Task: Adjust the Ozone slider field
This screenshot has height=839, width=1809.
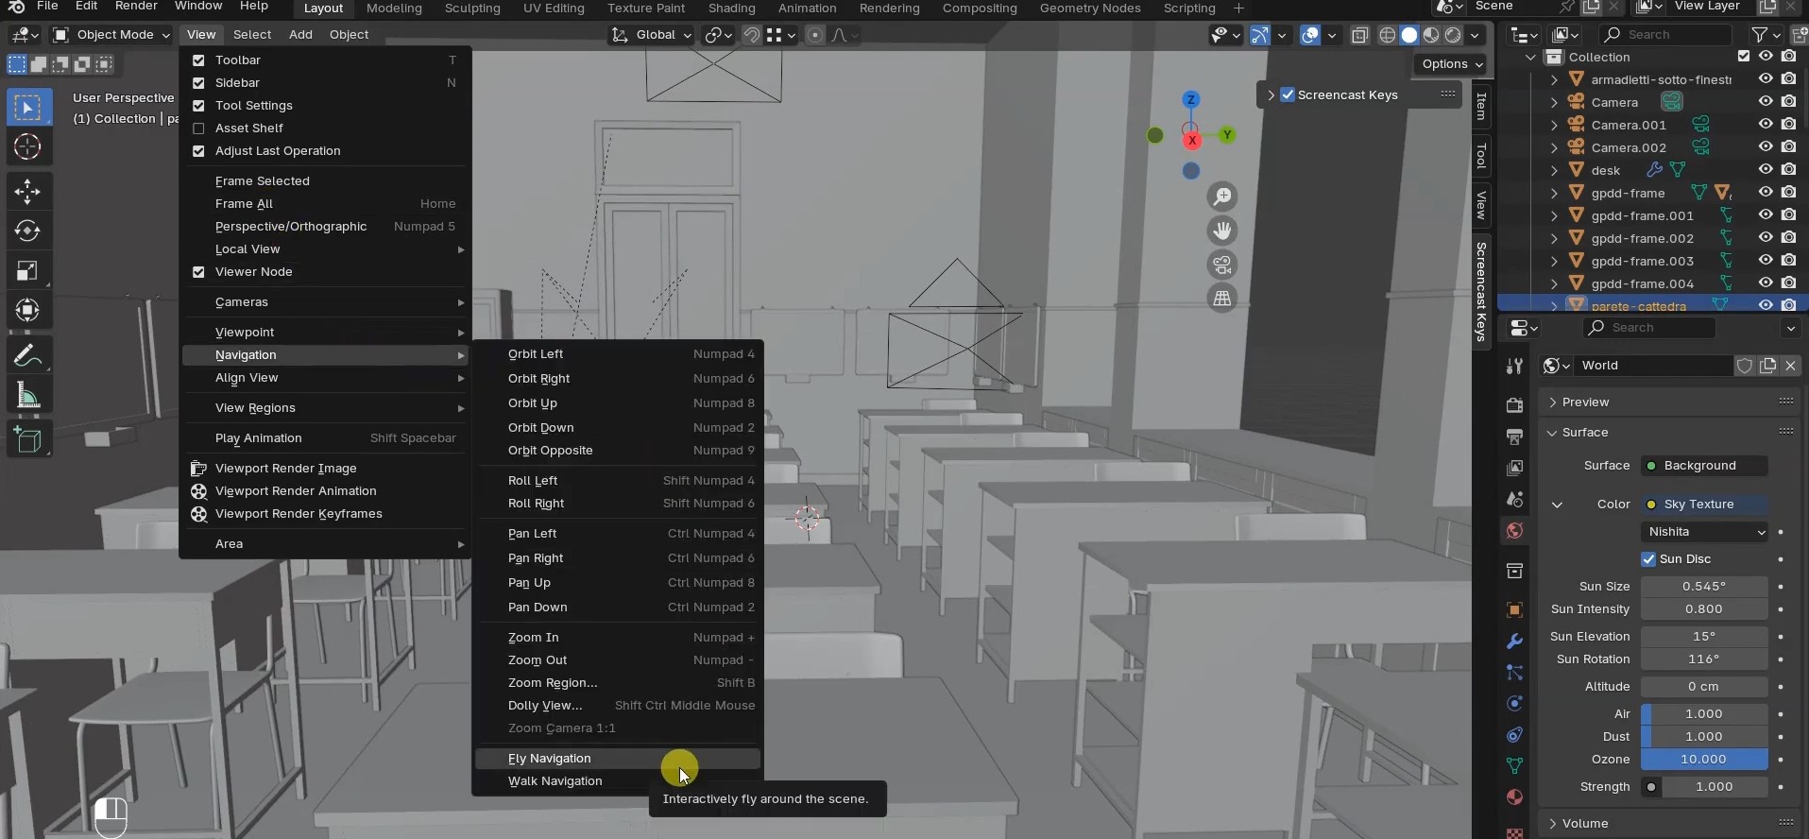Action: (1703, 760)
